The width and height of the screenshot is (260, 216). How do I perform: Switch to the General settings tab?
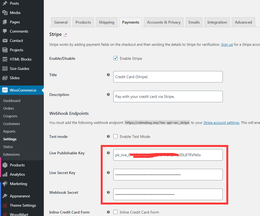[x=61, y=22]
